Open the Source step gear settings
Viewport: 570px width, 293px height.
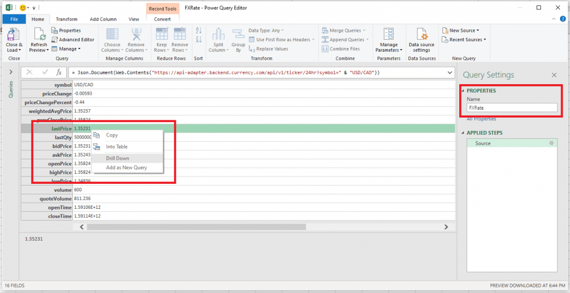click(552, 143)
